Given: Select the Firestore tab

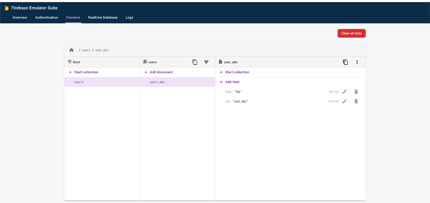Looking at the screenshot, I should click(73, 18).
